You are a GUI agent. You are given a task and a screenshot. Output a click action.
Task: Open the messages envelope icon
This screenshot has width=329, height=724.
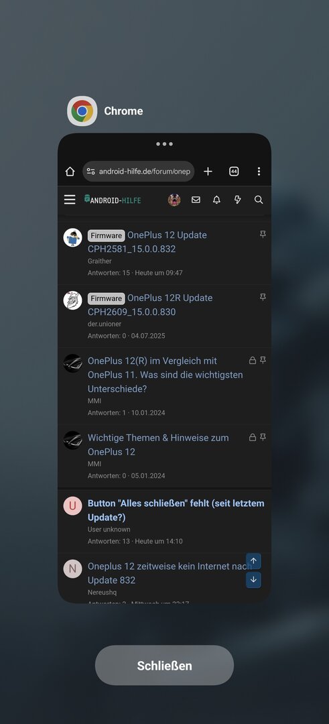click(196, 200)
